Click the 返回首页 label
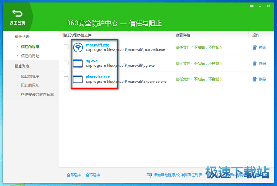Viewport: 277px width, 186px height. pyautogui.click(x=17, y=23)
